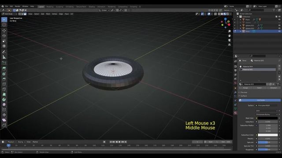The image size is (282, 158).
Task: Switch to the Modeling workspace tab
Action: click(x=50, y=7)
